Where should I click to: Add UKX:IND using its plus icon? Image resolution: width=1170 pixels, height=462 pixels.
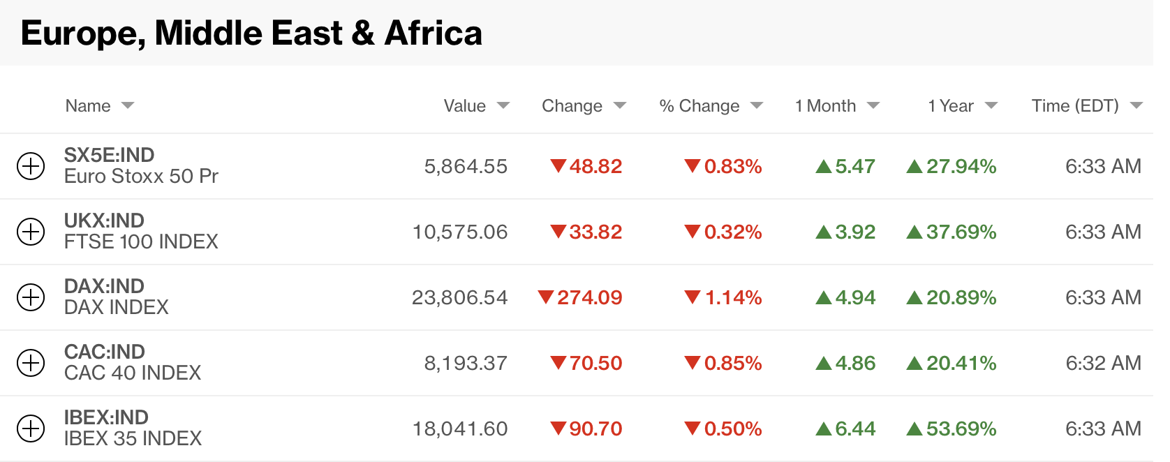click(x=31, y=232)
